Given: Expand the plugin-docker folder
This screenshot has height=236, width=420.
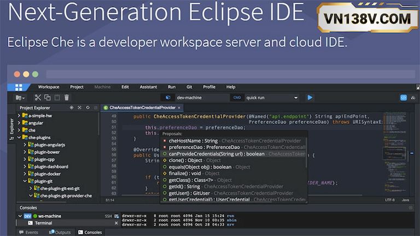Looking at the screenshot, I should coord(25,174).
